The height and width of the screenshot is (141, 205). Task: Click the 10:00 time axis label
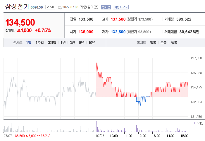114,136
